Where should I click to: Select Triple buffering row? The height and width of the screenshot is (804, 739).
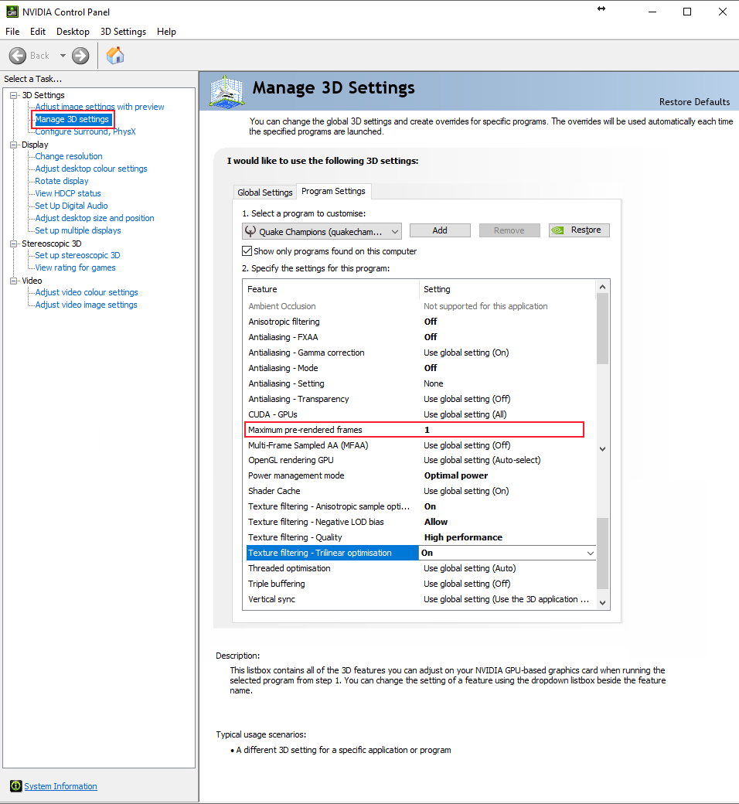420,584
